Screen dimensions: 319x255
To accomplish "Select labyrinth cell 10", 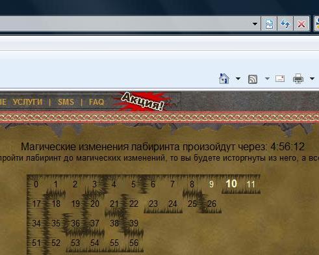I will click(231, 184).
